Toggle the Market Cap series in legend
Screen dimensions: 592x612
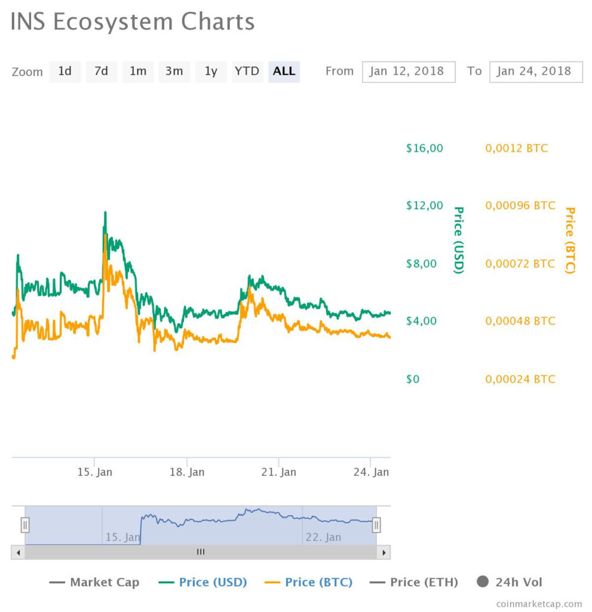point(94,582)
